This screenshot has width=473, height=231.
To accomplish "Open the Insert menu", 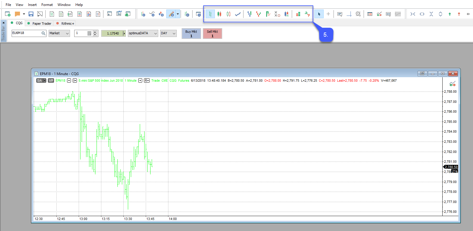I will 32,5.
